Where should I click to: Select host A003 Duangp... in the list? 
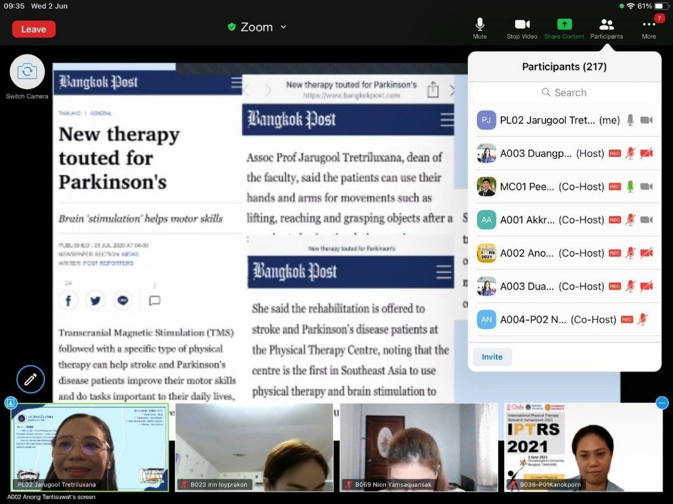coord(565,154)
